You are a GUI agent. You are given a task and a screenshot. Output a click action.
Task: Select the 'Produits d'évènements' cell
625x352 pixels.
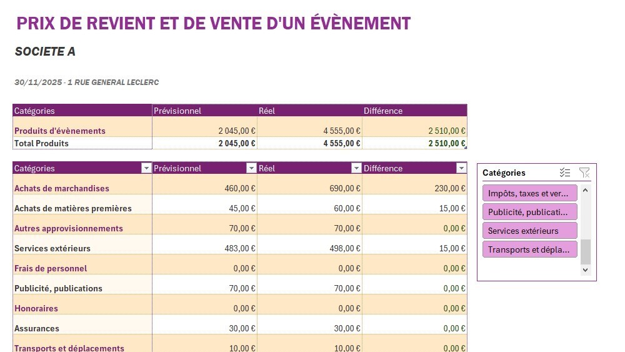point(60,131)
